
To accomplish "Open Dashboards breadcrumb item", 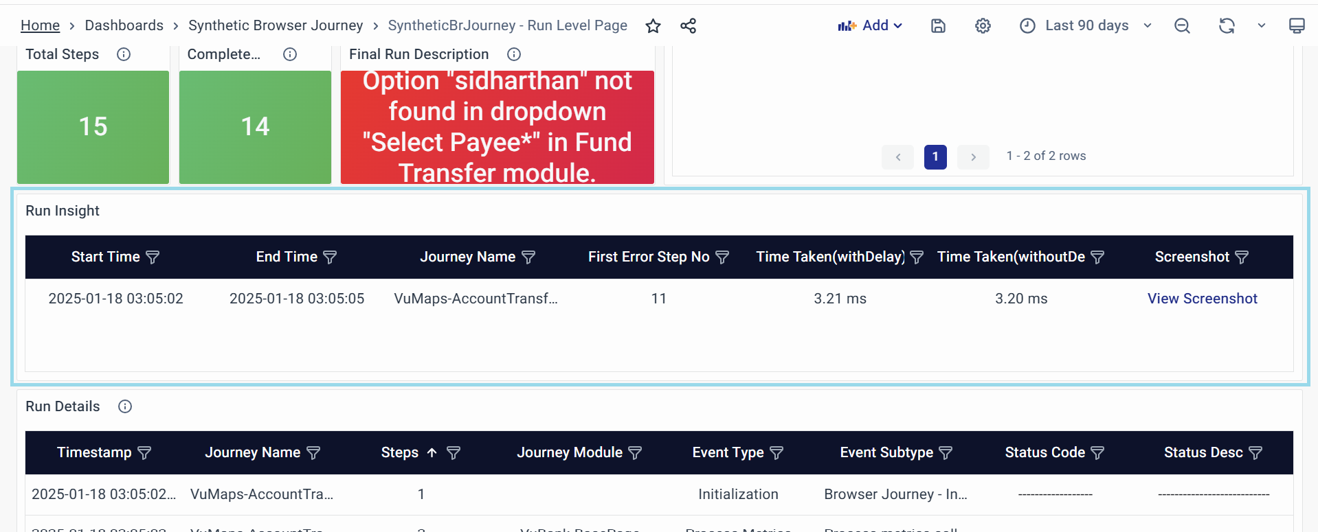I will (124, 26).
